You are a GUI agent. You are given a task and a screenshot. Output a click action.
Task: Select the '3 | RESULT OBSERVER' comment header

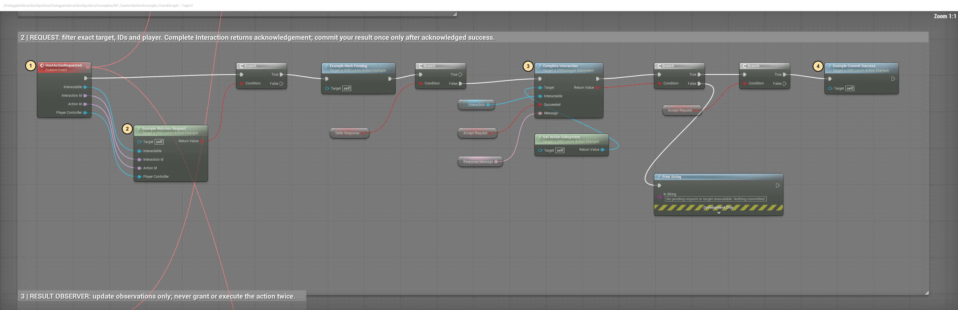click(x=162, y=297)
